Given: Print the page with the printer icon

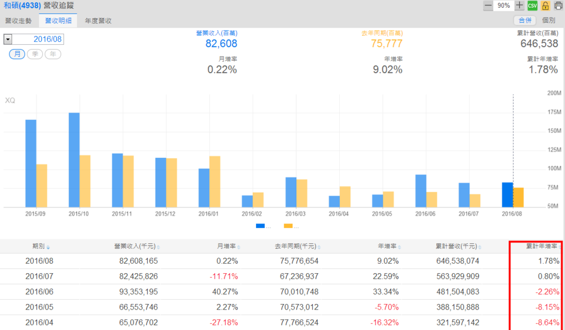Looking at the screenshot, I should (558, 6).
